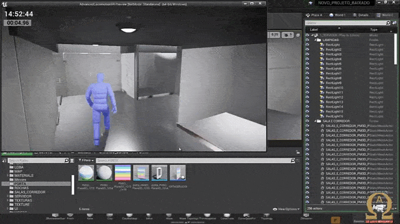Collapse the SALA E CORREDOR folder

pos(315,121)
